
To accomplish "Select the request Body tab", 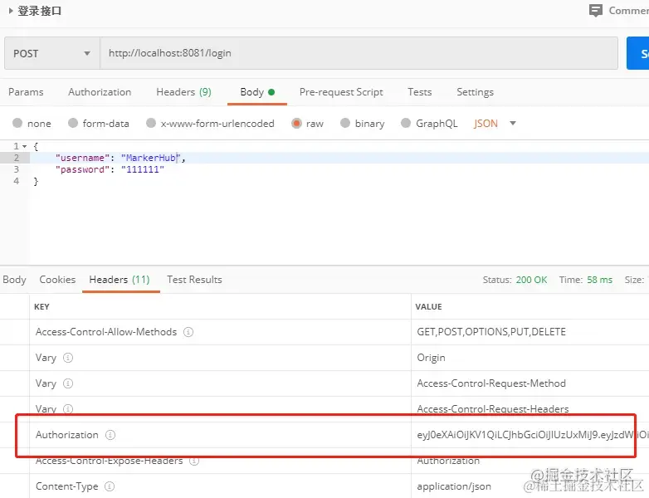I will (x=257, y=92).
